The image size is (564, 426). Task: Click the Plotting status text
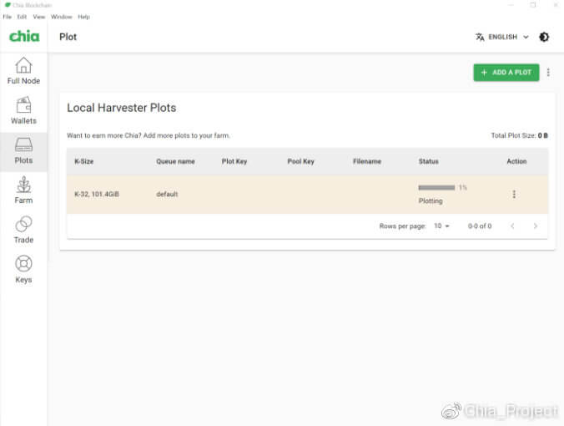click(x=431, y=201)
